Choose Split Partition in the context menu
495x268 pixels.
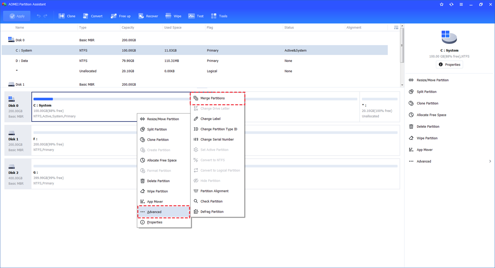pyautogui.click(x=164, y=130)
